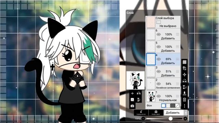
Task: Click the opacity slider thumb
Action: [x=170, y=119]
